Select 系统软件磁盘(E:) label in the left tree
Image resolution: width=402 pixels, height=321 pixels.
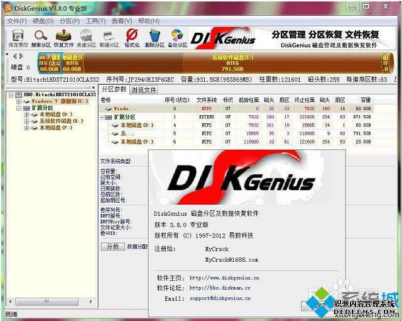click(x=62, y=121)
